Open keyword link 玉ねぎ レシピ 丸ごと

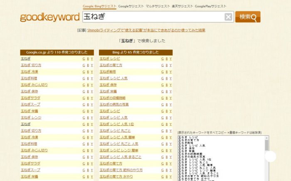tap(115, 131)
